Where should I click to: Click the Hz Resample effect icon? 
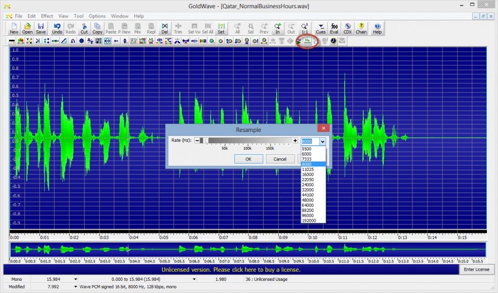[307, 41]
